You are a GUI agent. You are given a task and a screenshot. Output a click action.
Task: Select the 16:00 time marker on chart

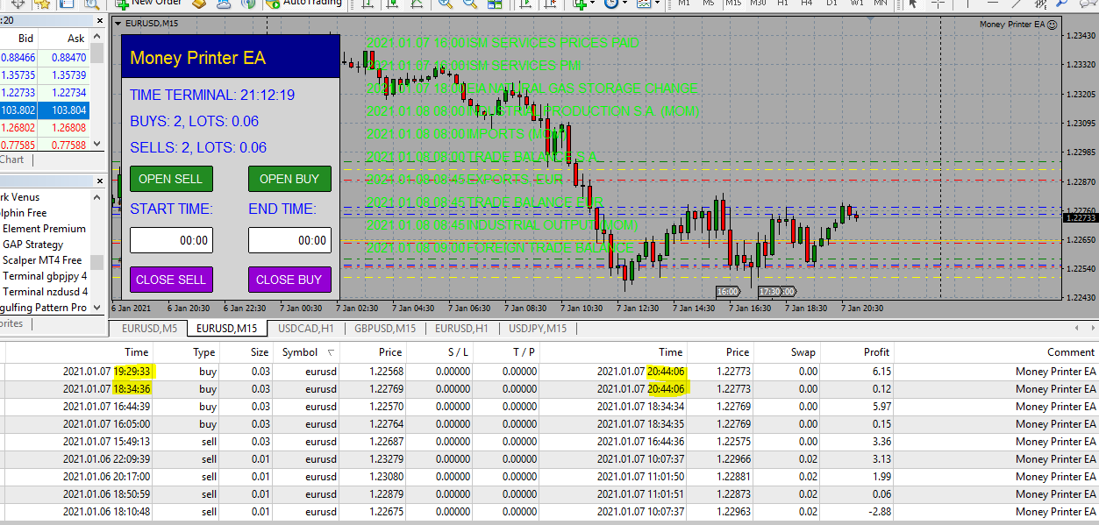tap(727, 292)
